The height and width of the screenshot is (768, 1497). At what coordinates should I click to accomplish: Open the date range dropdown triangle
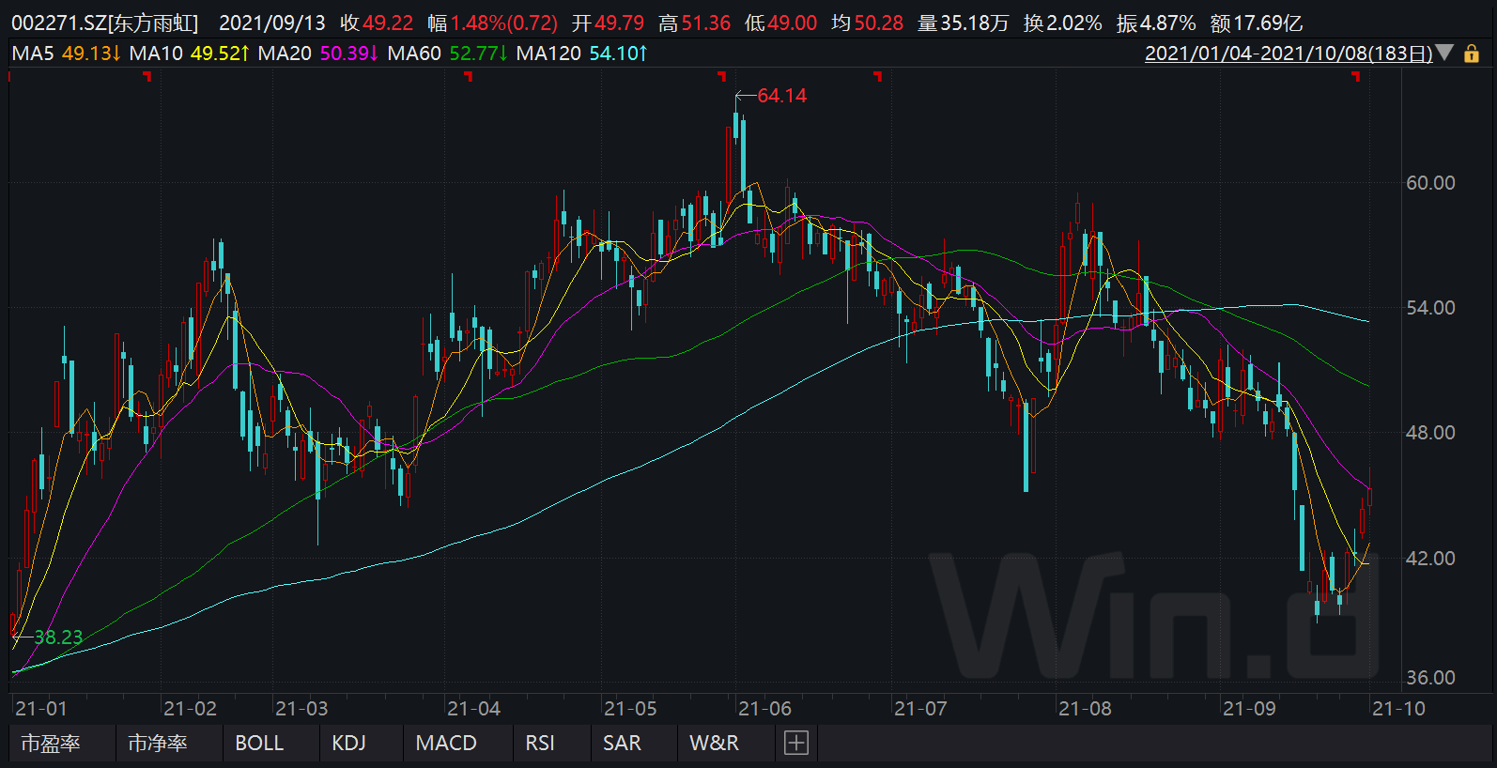pyautogui.click(x=1444, y=53)
